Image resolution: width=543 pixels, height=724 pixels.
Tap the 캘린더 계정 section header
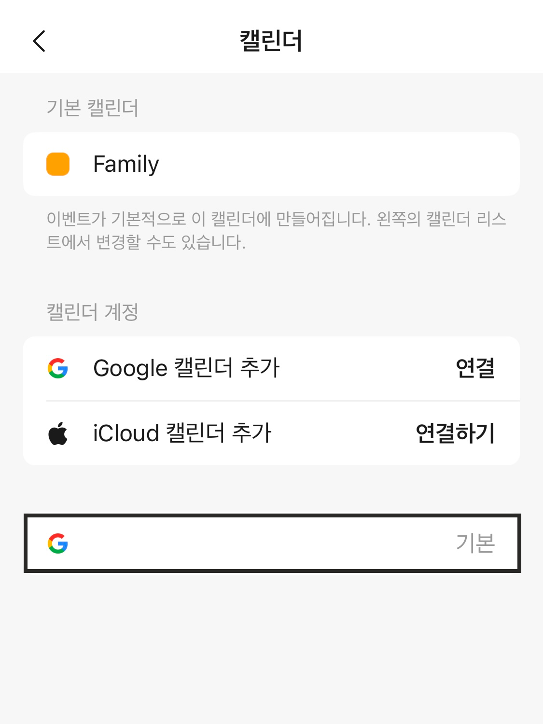point(93,312)
